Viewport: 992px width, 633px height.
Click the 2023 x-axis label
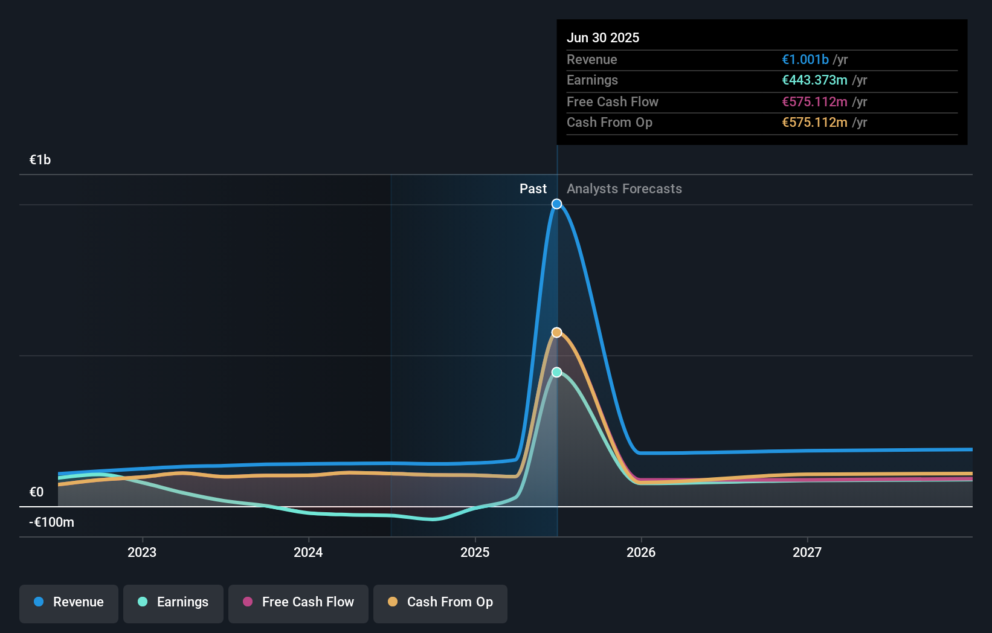point(142,552)
